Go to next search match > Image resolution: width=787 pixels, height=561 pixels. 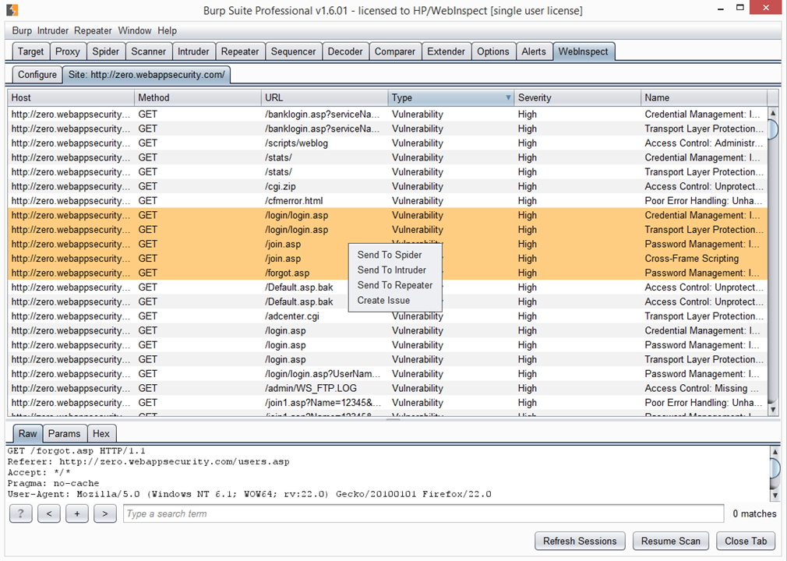[x=105, y=513]
